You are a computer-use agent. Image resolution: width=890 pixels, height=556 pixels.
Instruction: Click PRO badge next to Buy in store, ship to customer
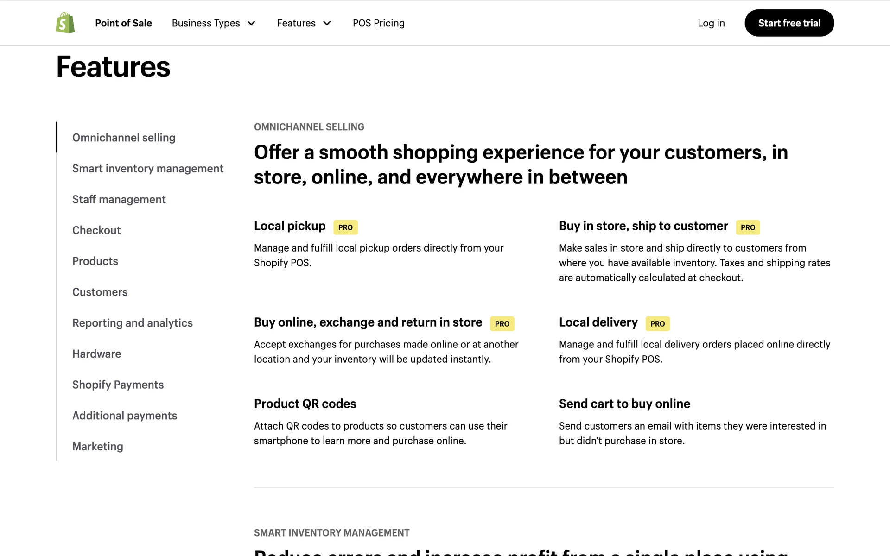748,227
